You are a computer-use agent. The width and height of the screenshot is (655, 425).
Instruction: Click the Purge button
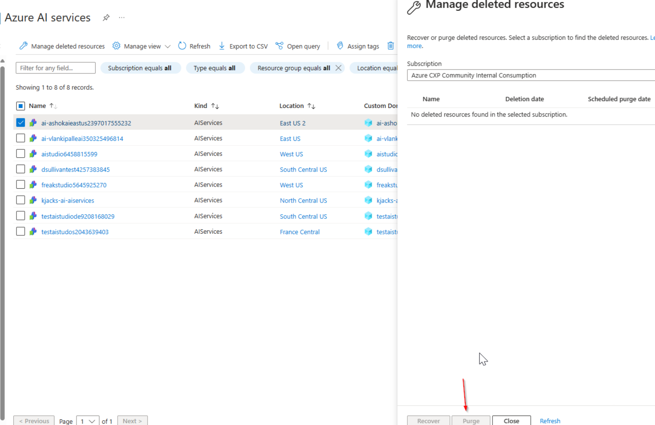471,421
